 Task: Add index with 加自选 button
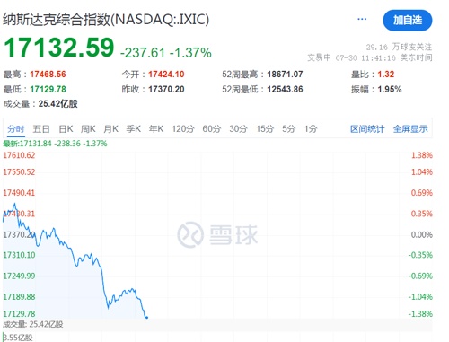[x=408, y=21]
